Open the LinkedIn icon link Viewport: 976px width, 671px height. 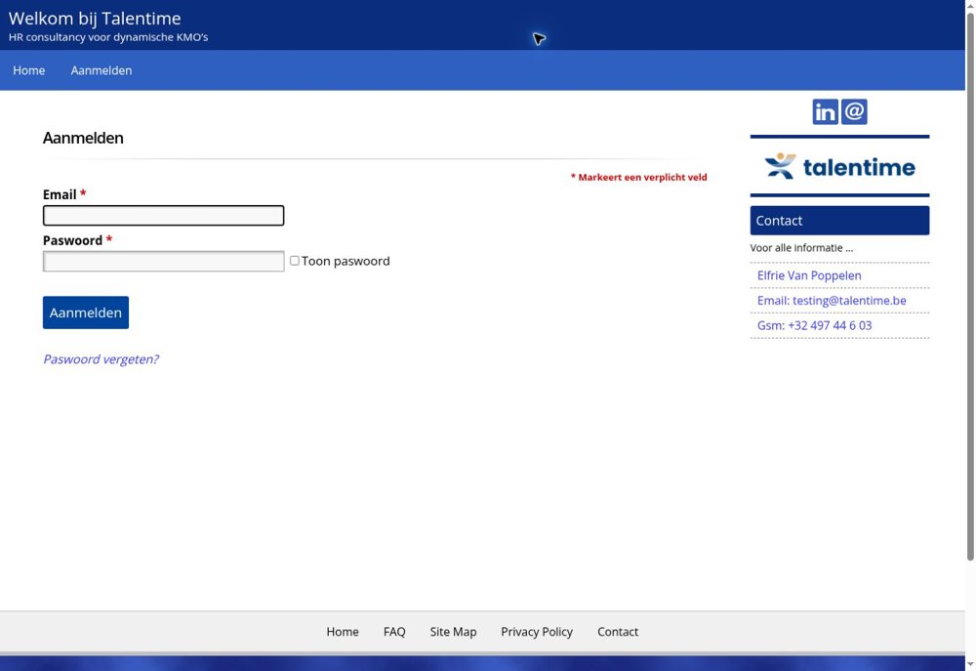coord(825,112)
